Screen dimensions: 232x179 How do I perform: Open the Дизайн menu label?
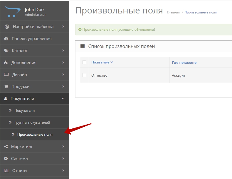point(20,75)
